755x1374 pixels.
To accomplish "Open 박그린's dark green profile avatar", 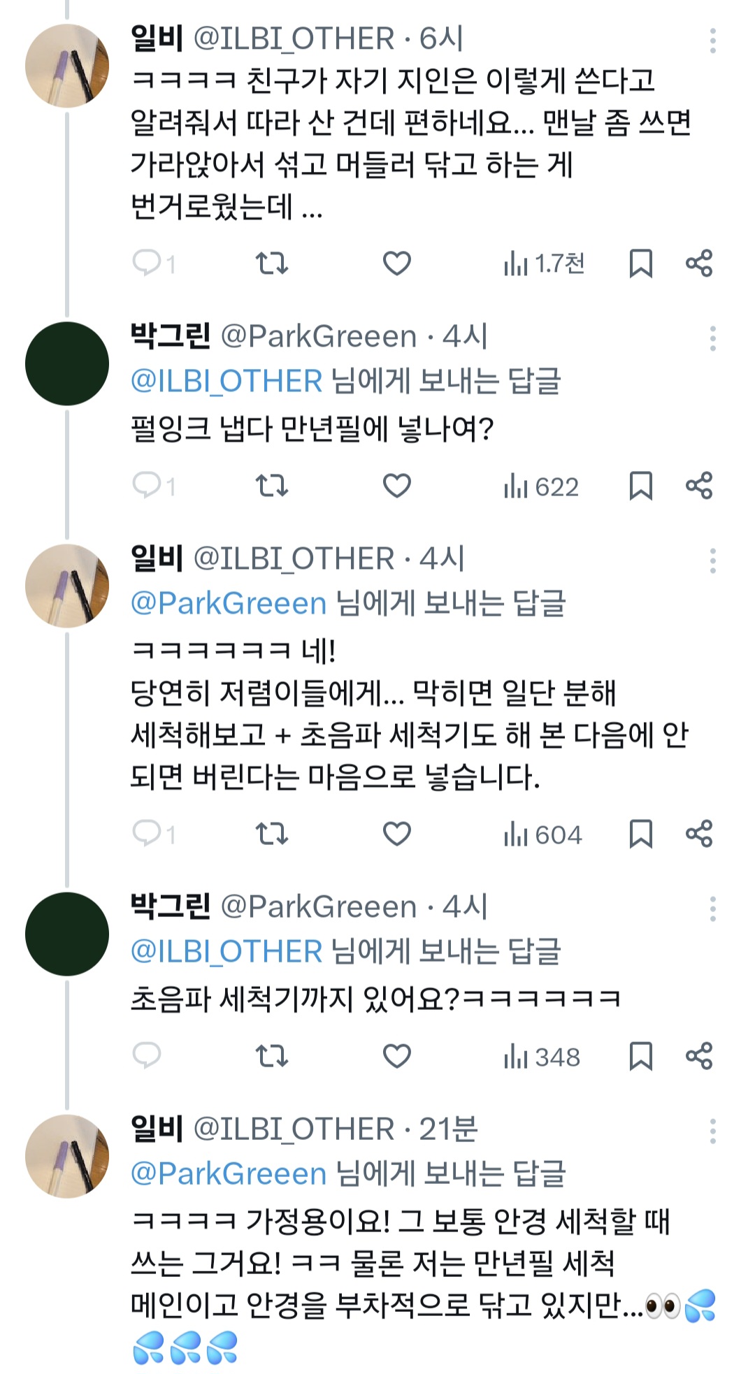I will [67, 363].
